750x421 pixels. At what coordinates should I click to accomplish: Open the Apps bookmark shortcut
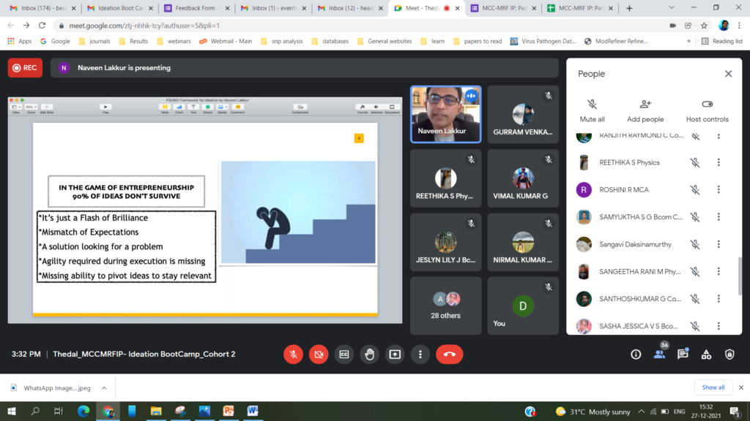tap(20, 41)
